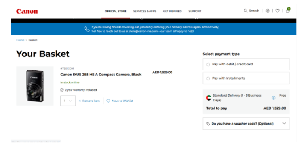Click Select payment type heading
301x148 pixels.
tap(221, 54)
